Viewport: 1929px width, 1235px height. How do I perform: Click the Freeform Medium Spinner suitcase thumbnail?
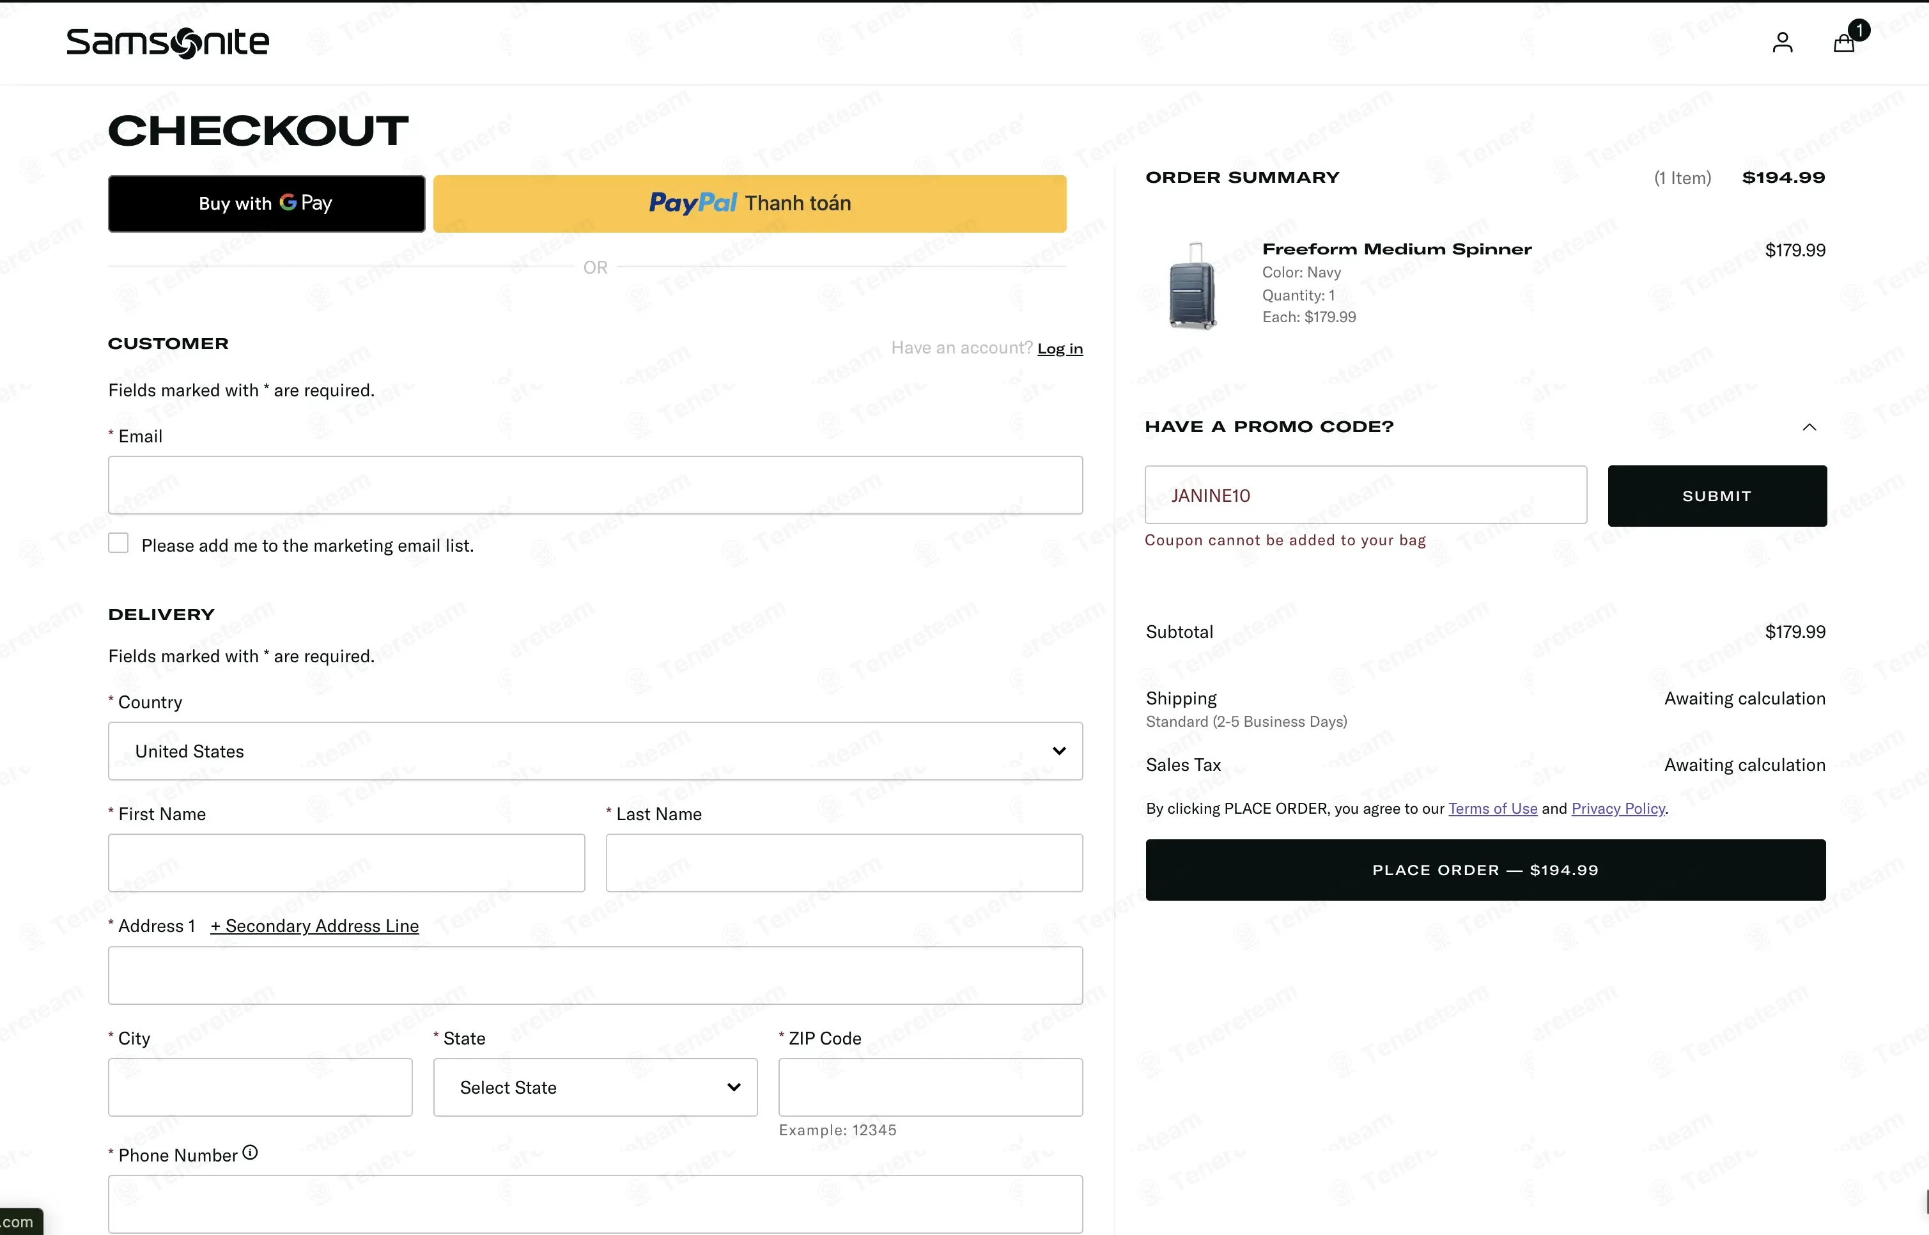1192,286
